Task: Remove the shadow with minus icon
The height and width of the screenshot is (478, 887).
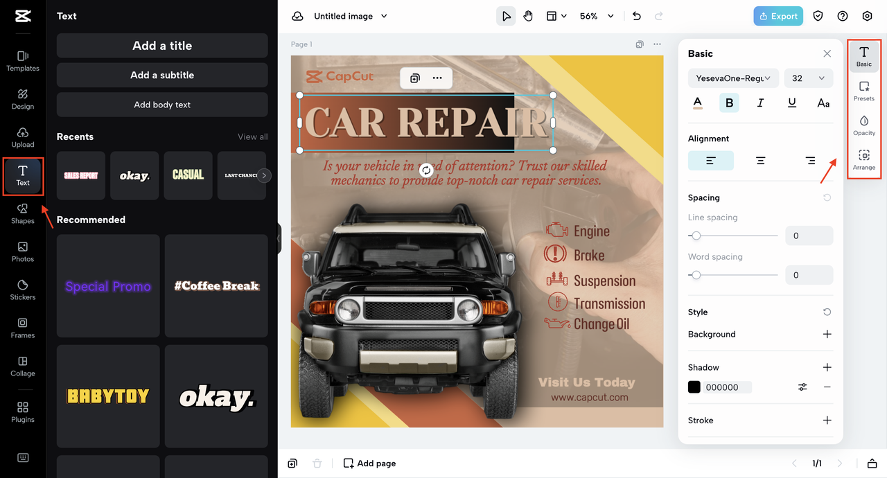Action: 827,387
